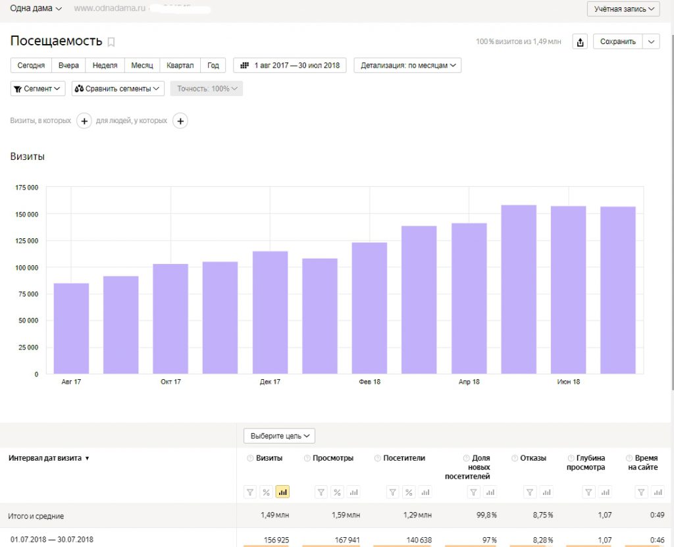
Task: Expand the arrow next to Сохранить
Action: pyautogui.click(x=651, y=41)
